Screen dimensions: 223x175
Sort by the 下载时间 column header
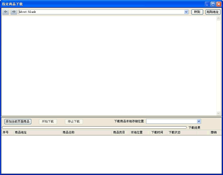(x=159, y=132)
